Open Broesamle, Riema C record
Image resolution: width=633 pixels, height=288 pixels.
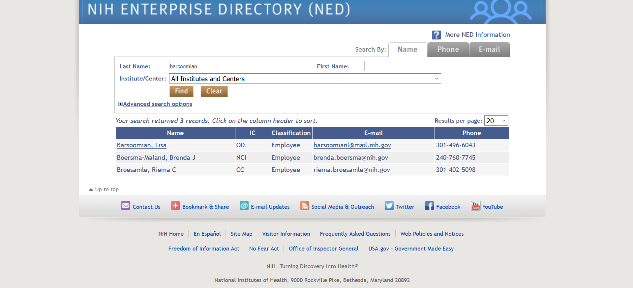[x=146, y=170]
